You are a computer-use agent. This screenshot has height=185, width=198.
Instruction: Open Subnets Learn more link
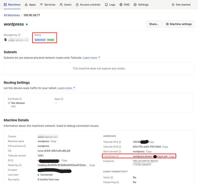[91, 58]
